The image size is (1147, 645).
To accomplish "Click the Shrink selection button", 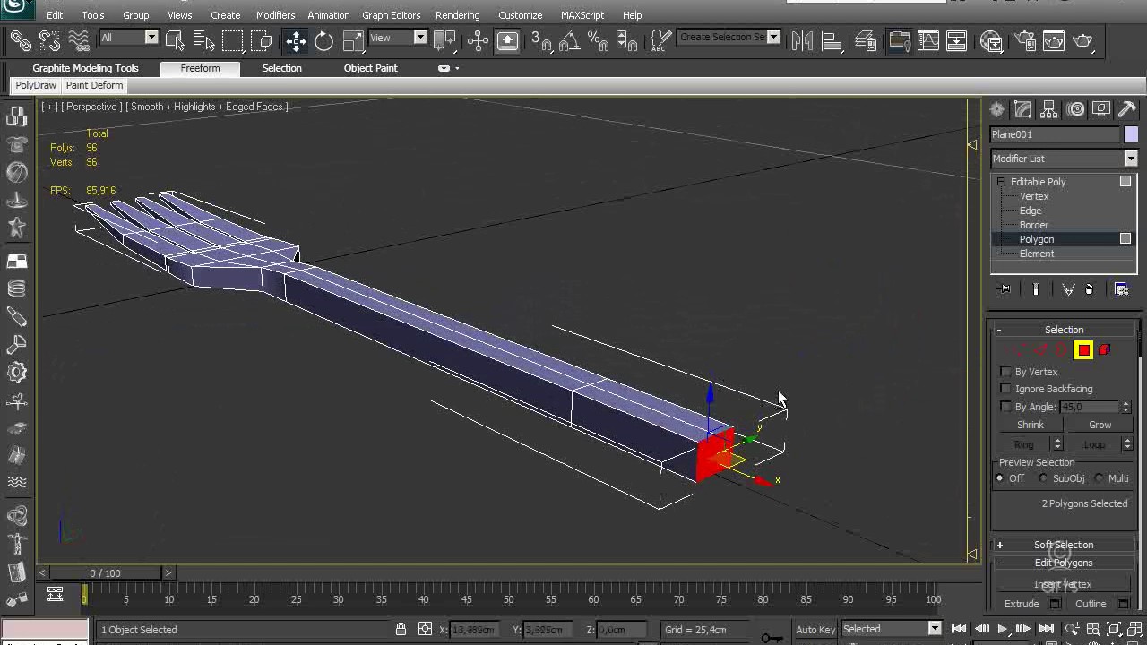I will click(x=1030, y=425).
